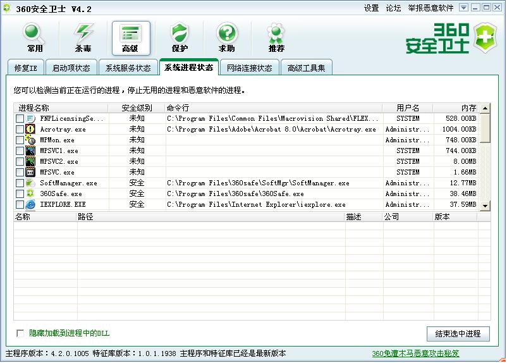The image size is (507, 363).
Task: Open the 推荐 recommendations section
Action: [x=276, y=38]
